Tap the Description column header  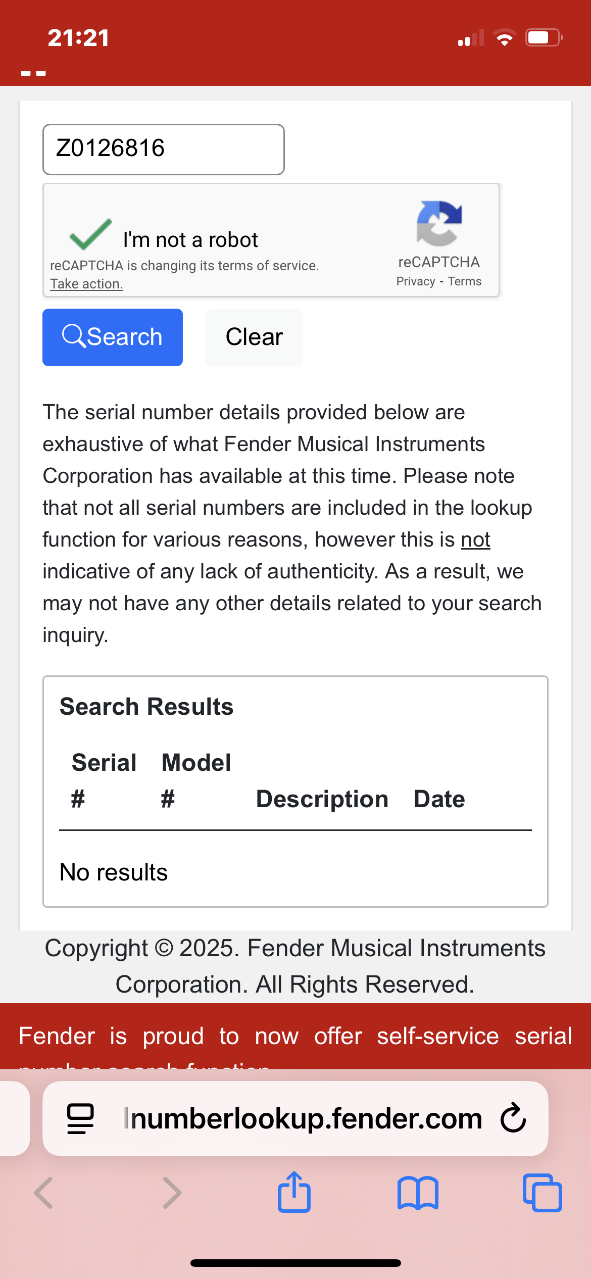click(322, 799)
